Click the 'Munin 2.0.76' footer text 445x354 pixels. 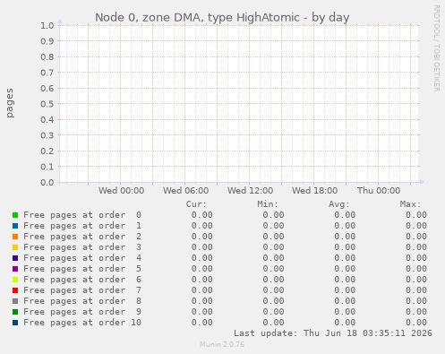222,344
